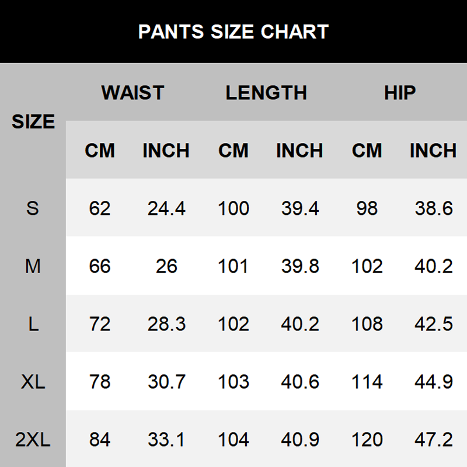Image resolution: width=467 pixels, height=467 pixels.
Task: Click the LENGTH column header
Action: coord(266,93)
